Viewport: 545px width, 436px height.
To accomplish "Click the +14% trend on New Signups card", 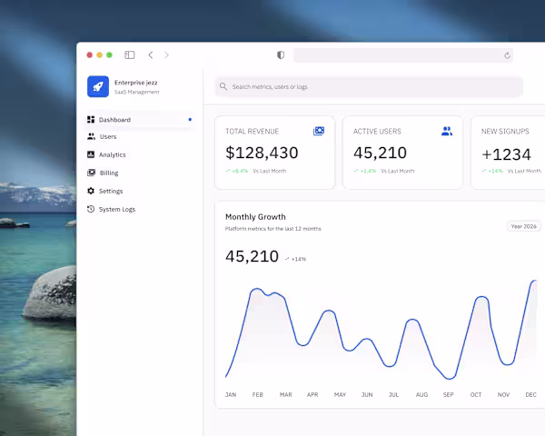I will (492, 171).
